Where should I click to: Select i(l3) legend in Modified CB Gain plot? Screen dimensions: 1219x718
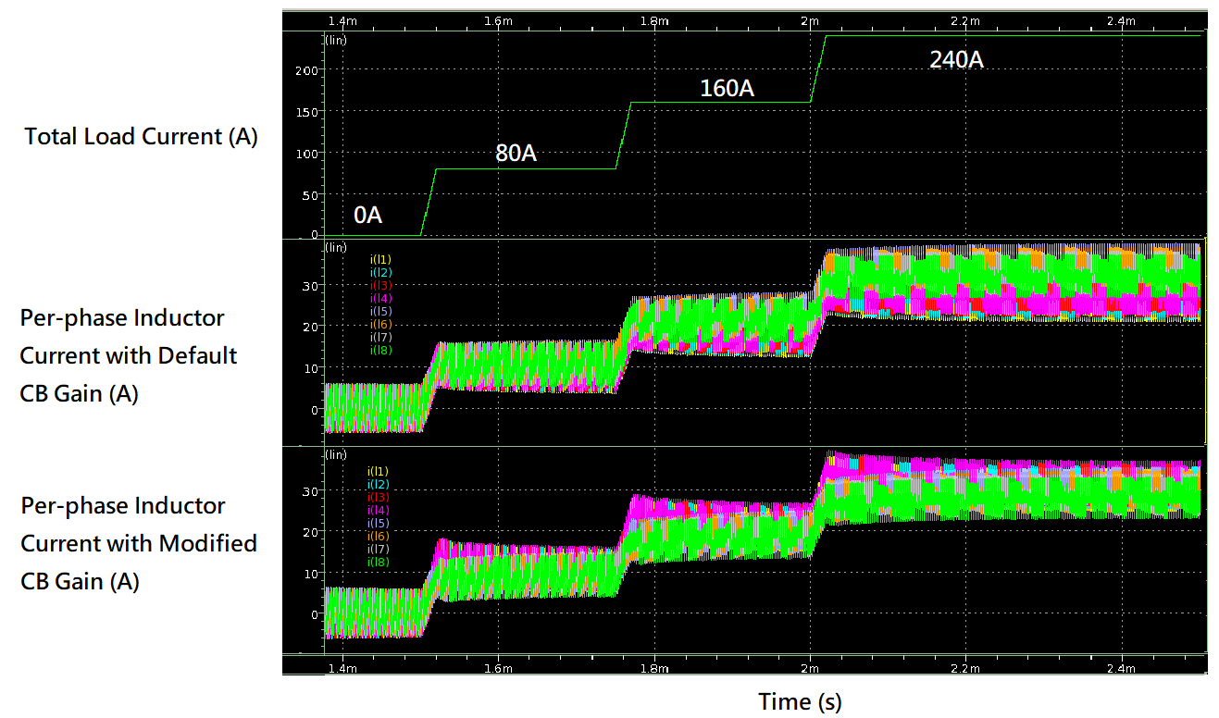pyautogui.click(x=379, y=498)
